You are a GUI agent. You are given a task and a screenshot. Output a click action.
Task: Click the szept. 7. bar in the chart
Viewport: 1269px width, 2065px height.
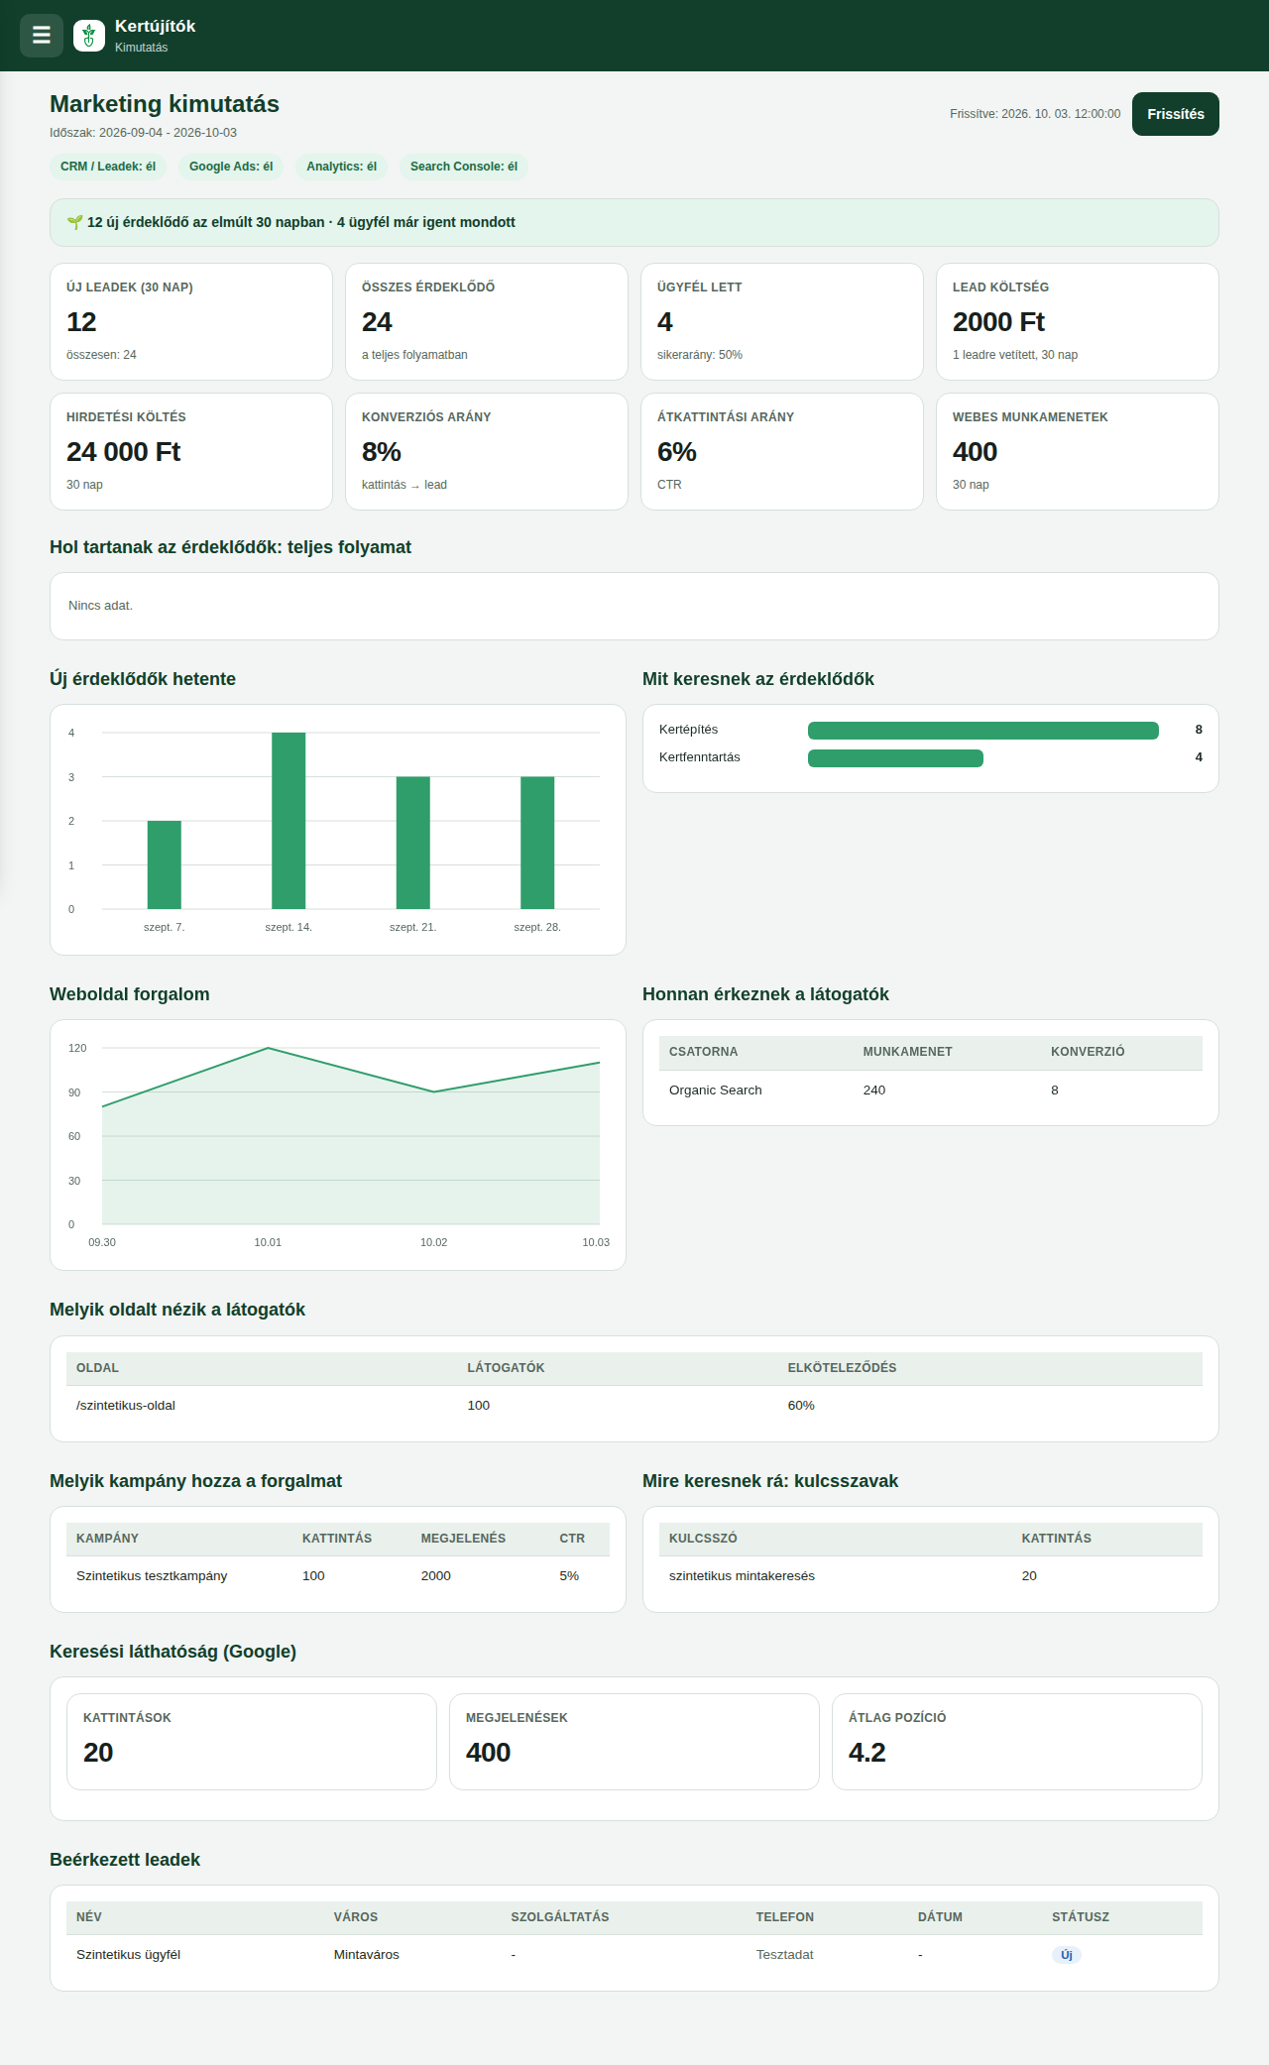pyautogui.click(x=165, y=864)
